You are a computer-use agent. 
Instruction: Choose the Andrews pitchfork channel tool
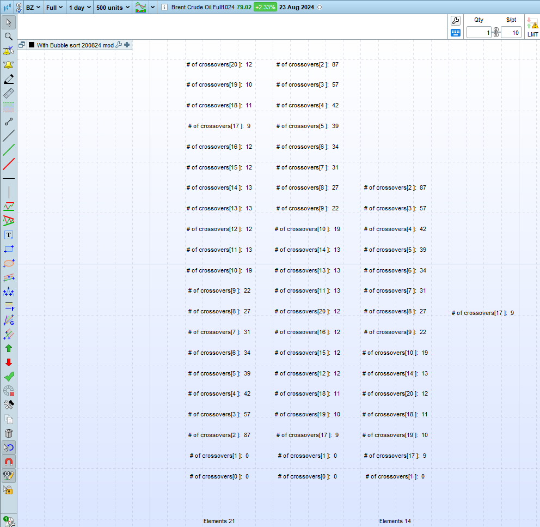pyautogui.click(x=9, y=277)
